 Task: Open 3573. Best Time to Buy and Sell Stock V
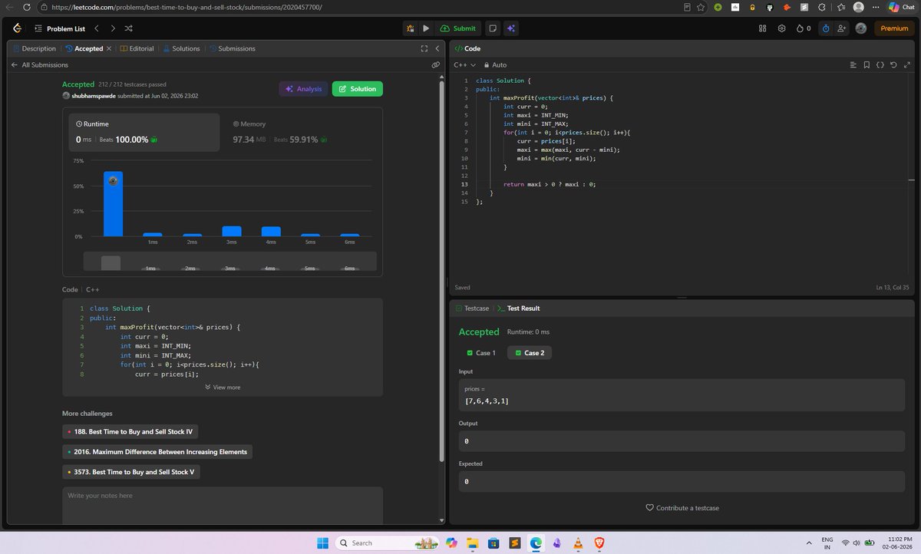click(x=131, y=472)
